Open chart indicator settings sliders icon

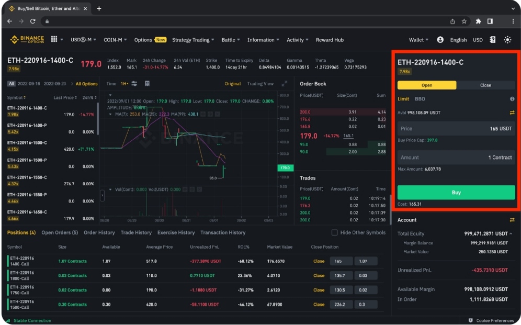(x=134, y=84)
